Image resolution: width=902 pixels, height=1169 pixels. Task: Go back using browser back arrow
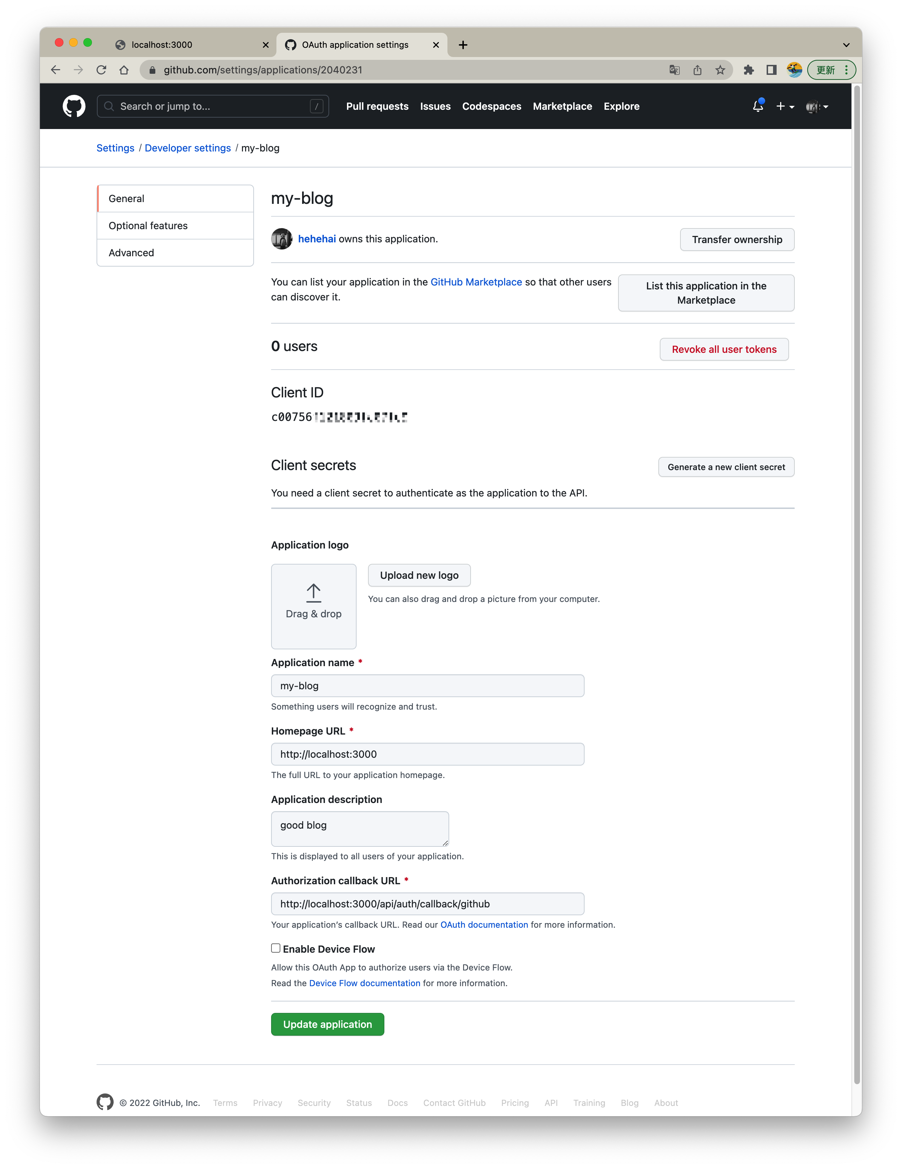(x=56, y=70)
